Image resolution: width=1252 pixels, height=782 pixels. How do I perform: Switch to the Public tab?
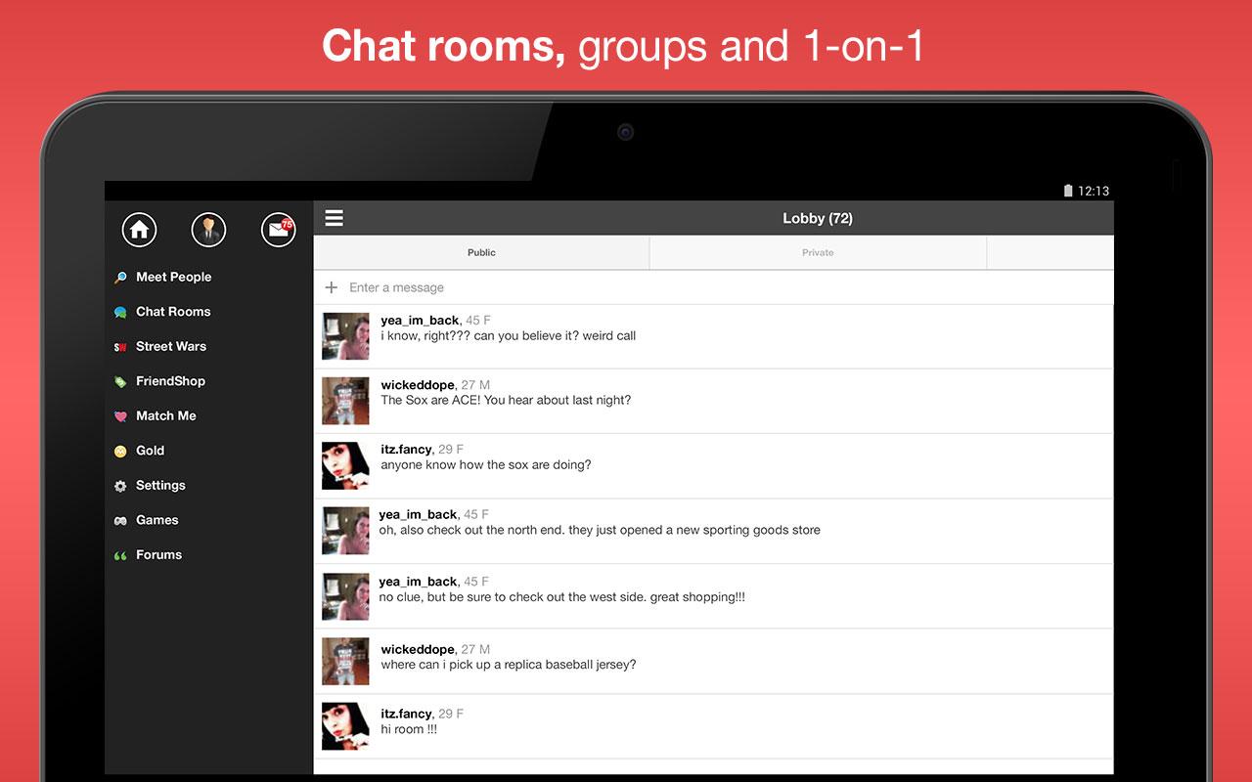(481, 252)
